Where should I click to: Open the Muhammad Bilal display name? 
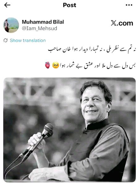point(43,22)
